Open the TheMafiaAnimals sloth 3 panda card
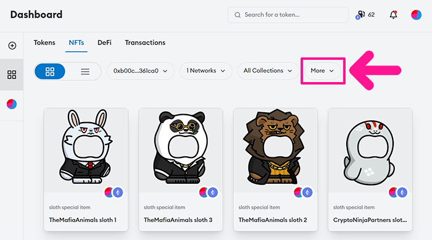 click(181, 170)
